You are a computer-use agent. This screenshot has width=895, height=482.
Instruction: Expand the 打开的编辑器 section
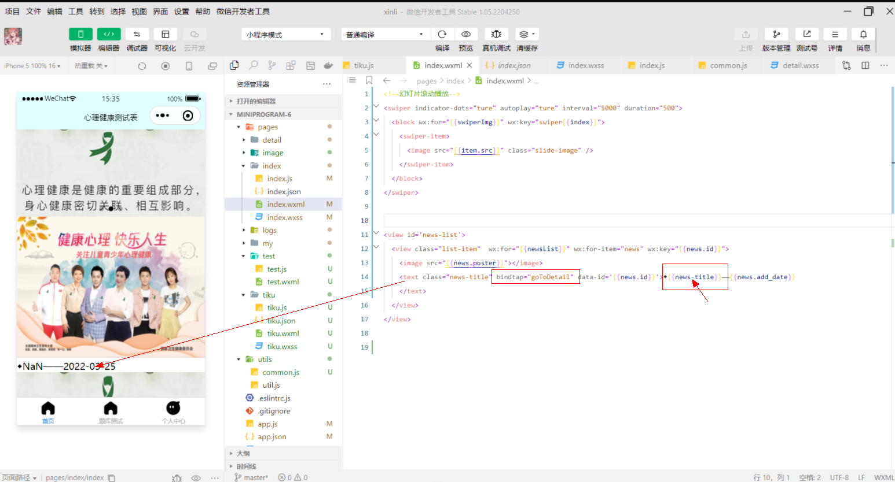pyautogui.click(x=284, y=101)
